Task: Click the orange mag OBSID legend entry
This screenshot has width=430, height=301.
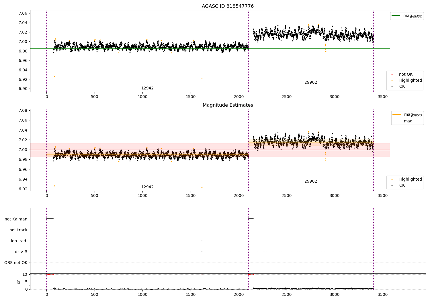Action: point(407,115)
